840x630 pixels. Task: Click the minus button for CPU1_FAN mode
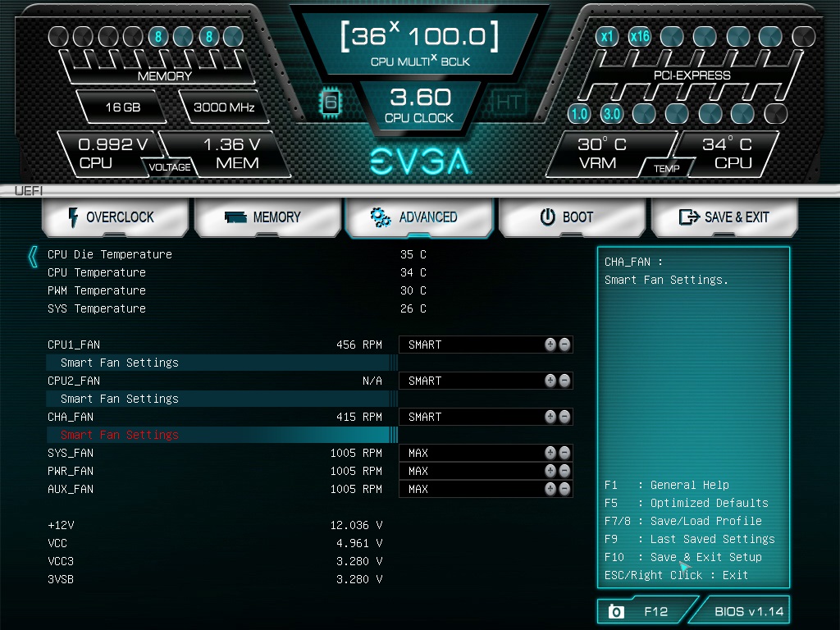pos(564,345)
